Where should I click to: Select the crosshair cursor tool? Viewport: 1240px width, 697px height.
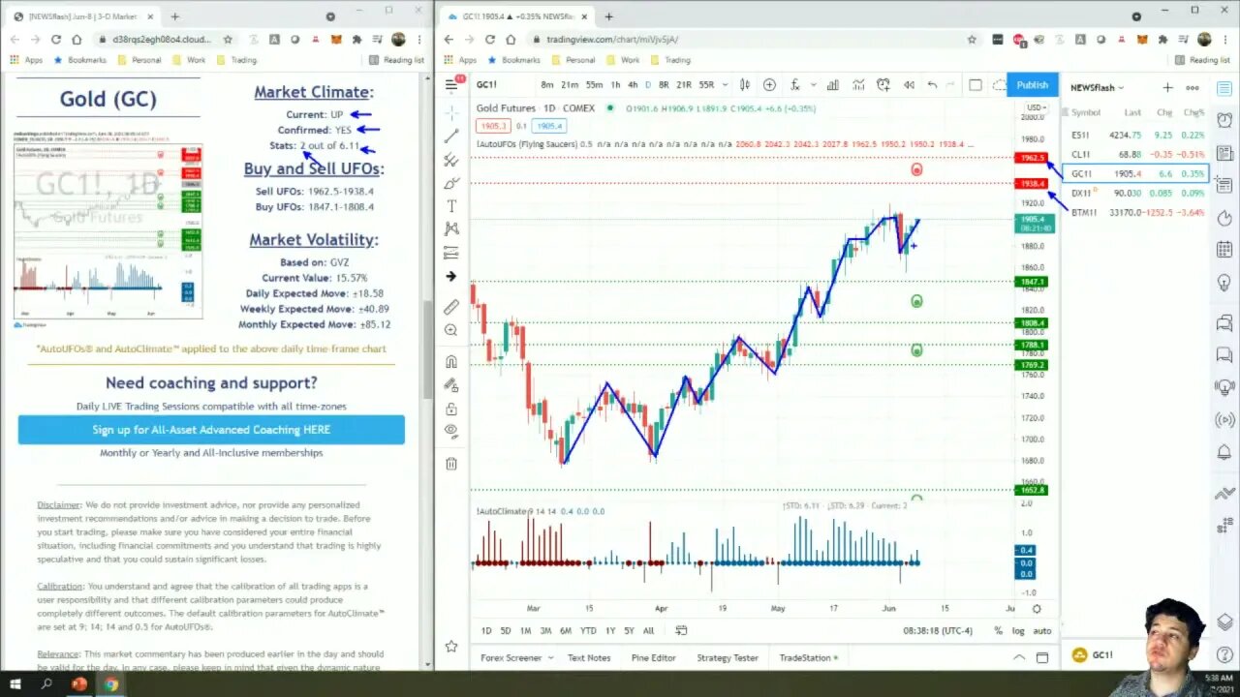451,113
